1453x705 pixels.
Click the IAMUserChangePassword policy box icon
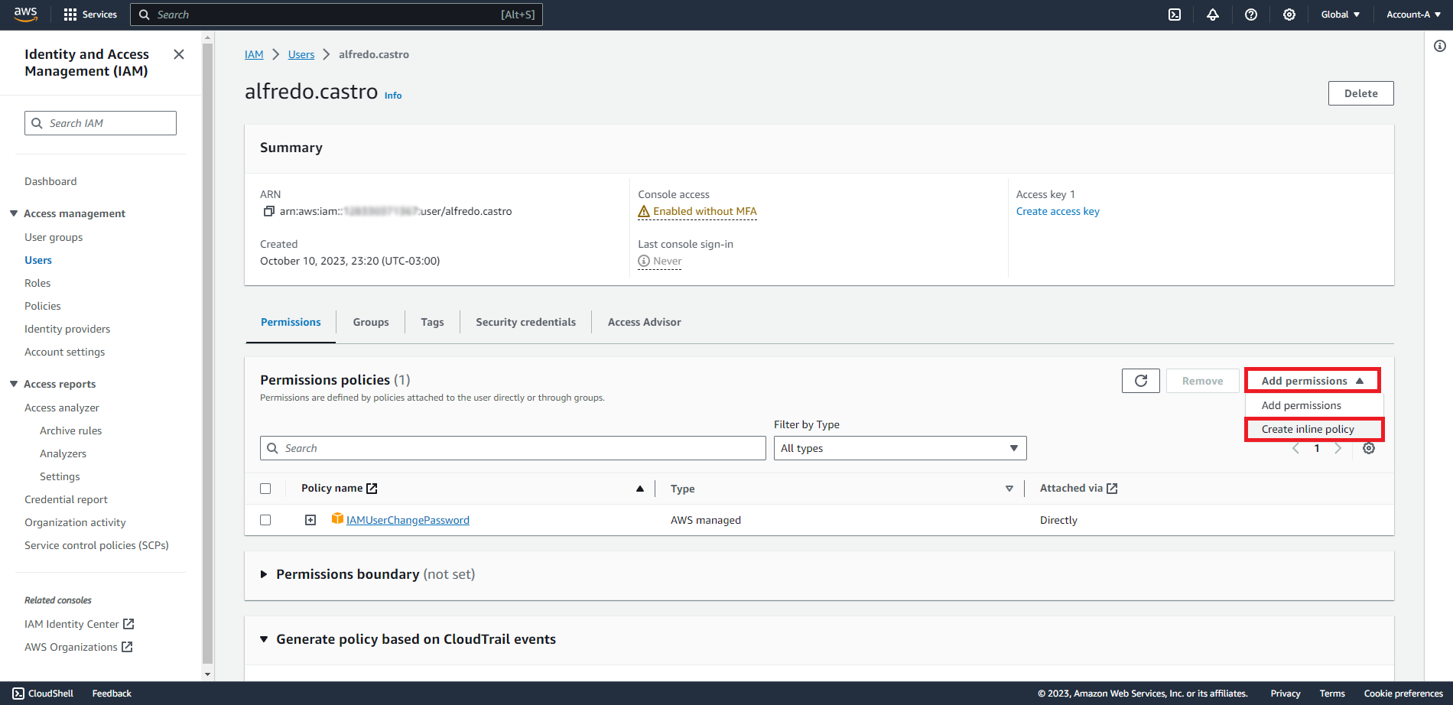coord(337,519)
